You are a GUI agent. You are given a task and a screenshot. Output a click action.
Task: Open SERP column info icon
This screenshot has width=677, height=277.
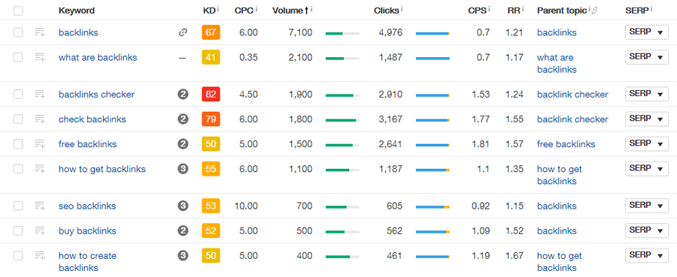[652, 9]
